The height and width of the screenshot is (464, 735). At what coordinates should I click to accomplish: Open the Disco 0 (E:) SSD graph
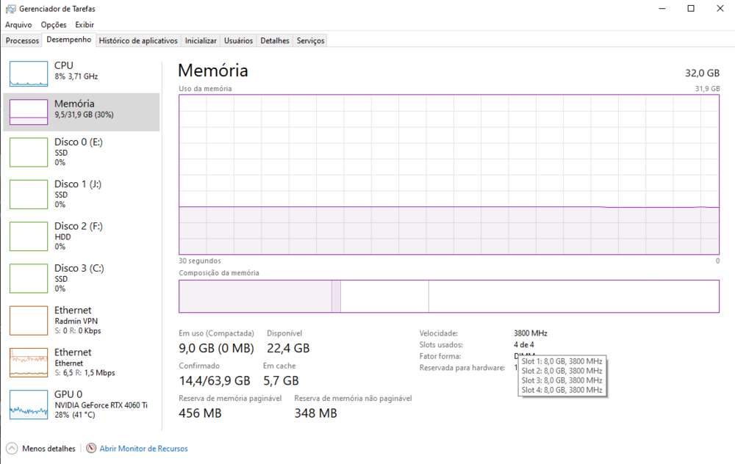tap(29, 152)
